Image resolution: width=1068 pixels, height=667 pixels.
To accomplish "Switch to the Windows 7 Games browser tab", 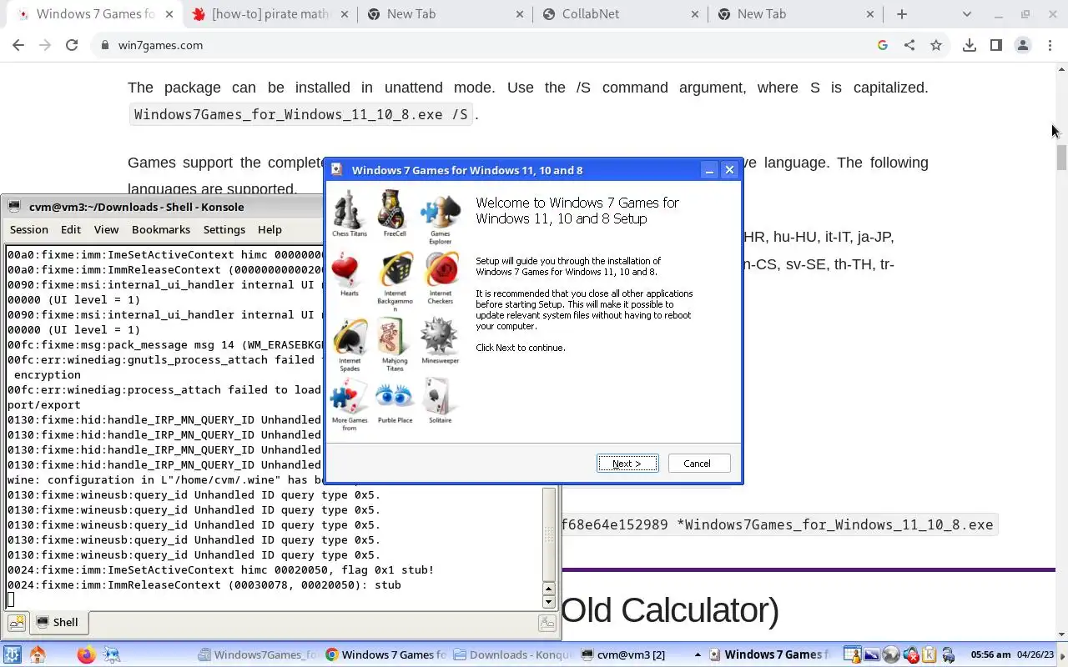I will pos(95,14).
